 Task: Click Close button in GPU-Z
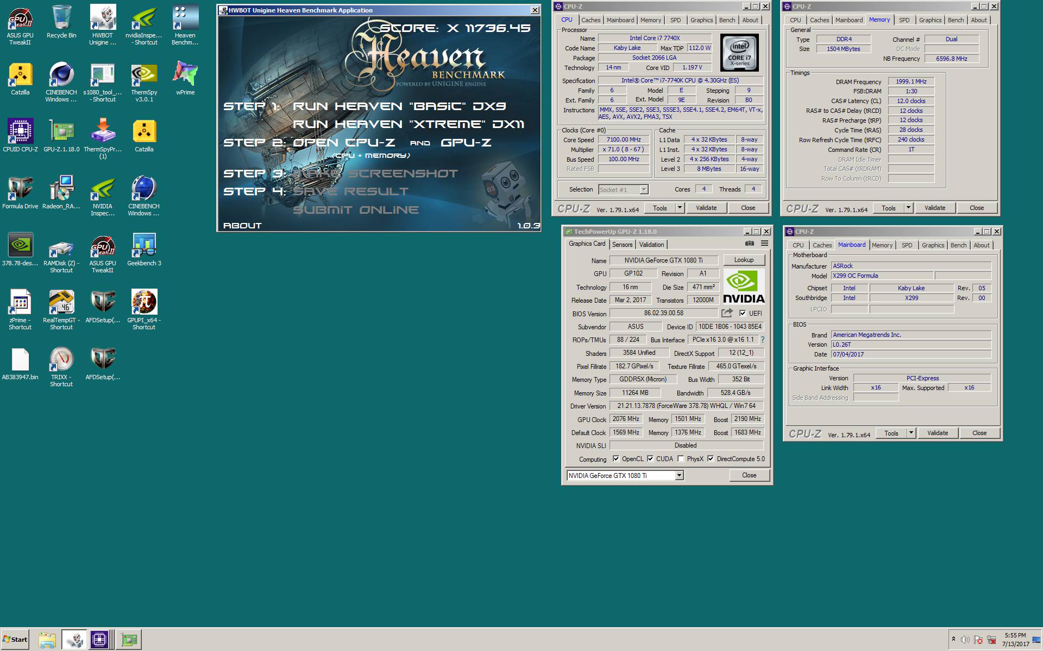pyautogui.click(x=749, y=475)
